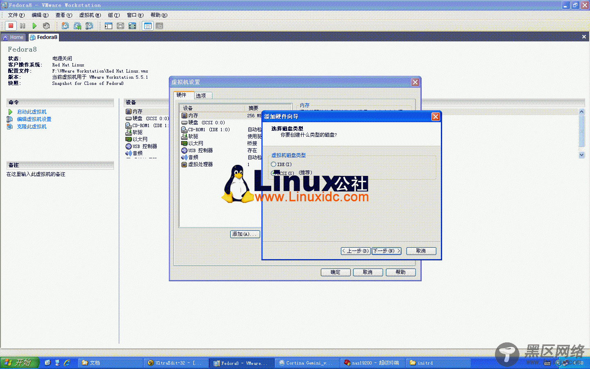Open the 文件(F) menu
The image size is (590, 369).
tap(16, 15)
